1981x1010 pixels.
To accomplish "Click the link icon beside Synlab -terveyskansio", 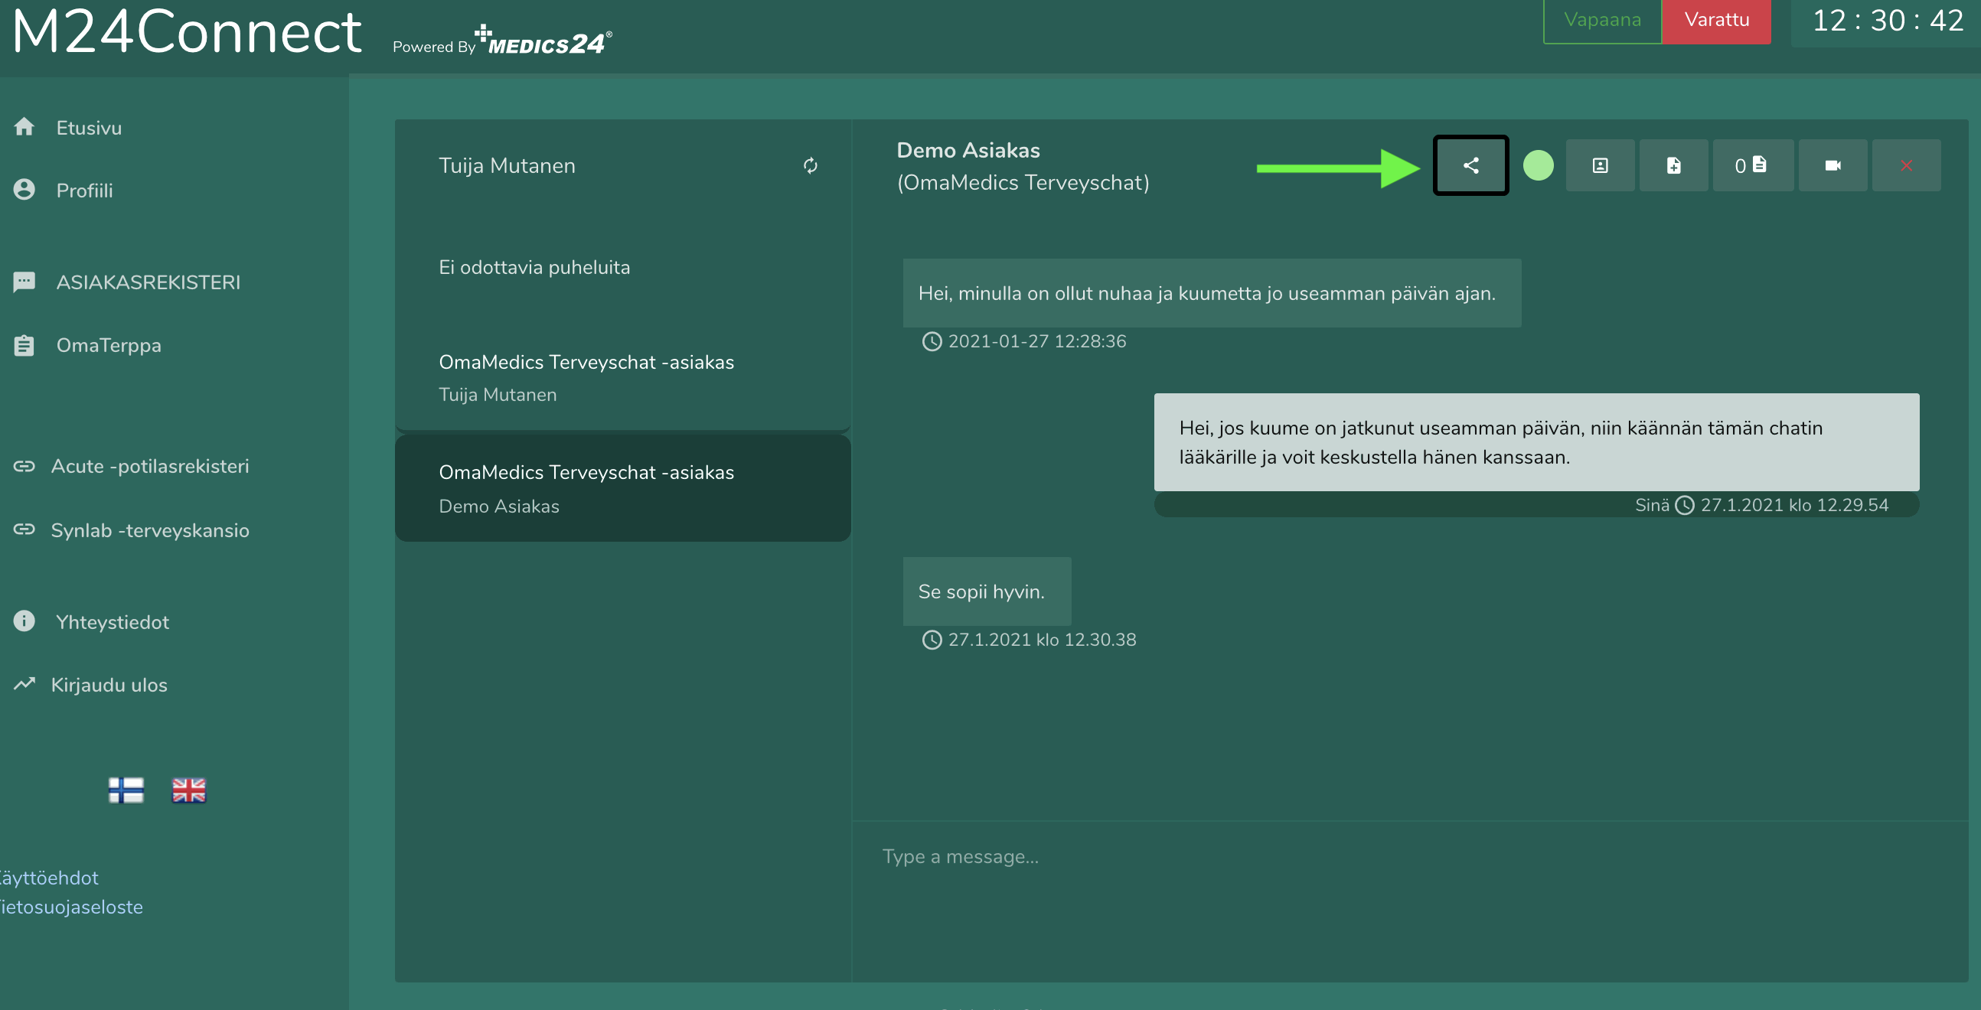I will click(24, 529).
